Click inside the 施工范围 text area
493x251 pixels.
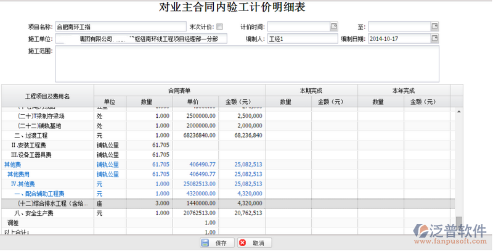[246, 62]
